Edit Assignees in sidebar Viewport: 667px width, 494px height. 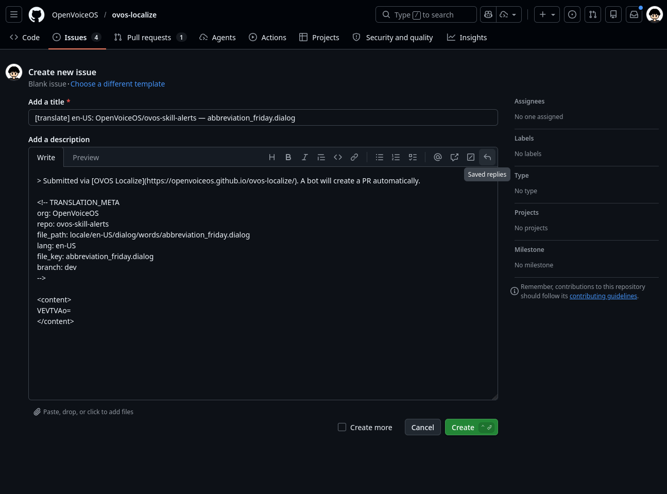point(529,101)
